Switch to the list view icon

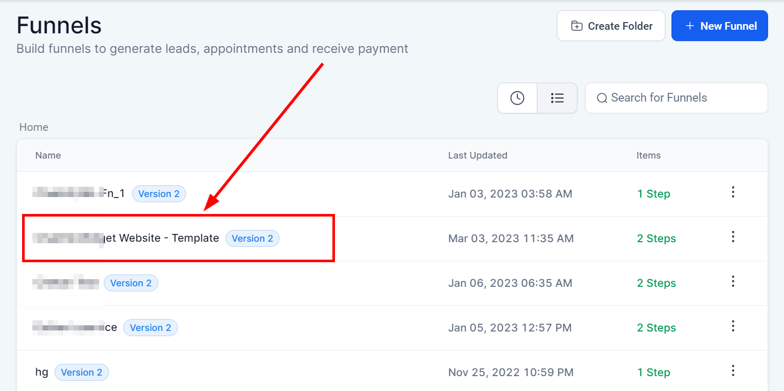557,98
